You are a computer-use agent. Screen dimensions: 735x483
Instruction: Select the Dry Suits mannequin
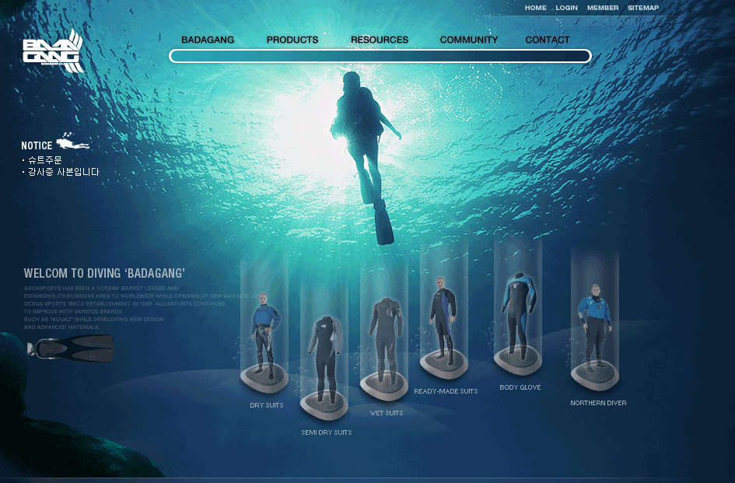[x=265, y=336]
